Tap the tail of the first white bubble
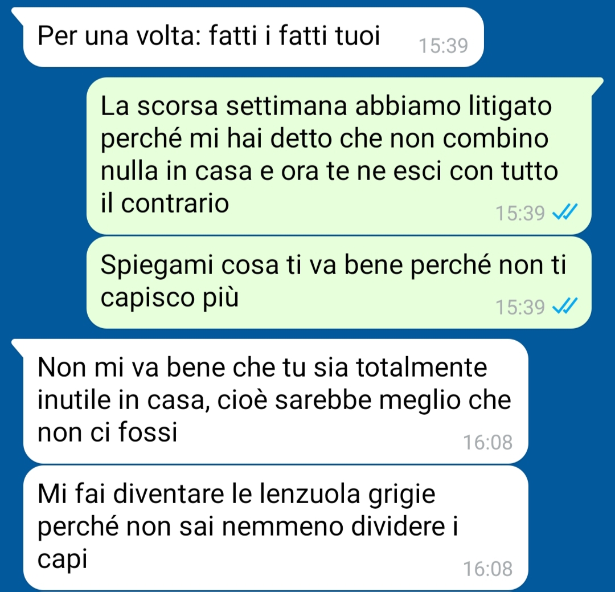Viewport: 615px width, 592px height. point(17,14)
